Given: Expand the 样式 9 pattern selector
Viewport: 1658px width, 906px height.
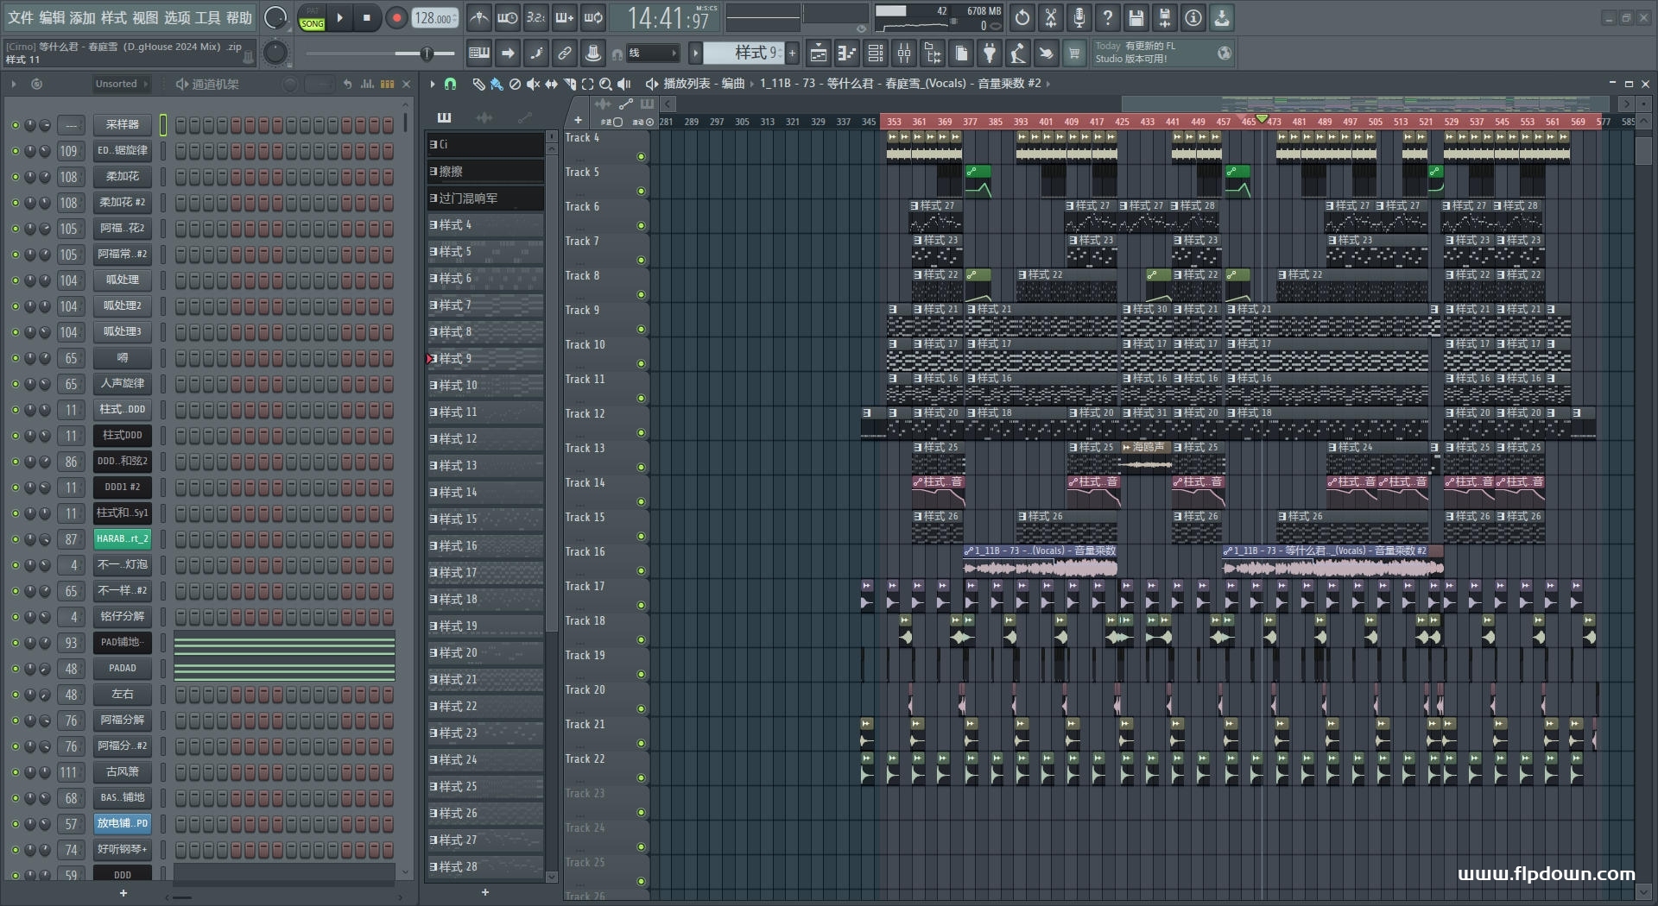Looking at the screenshot, I should [x=744, y=53].
